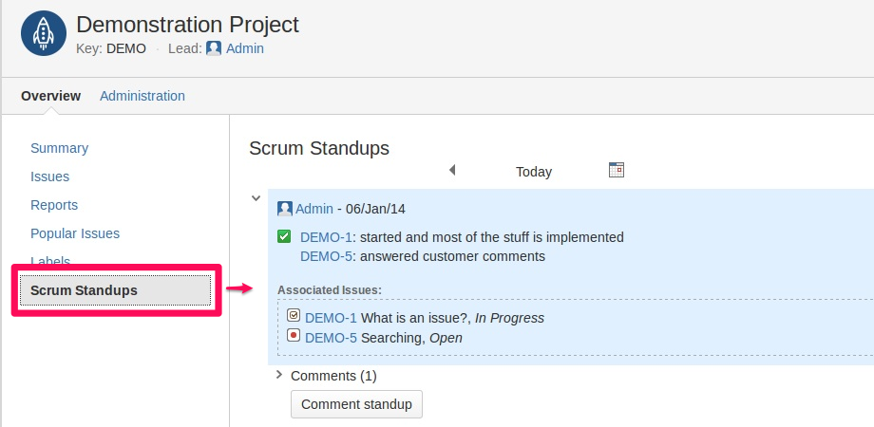Open Summary in the sidebar
The height and width of the screenshot is (427, 874).
(x=59, y=148)
